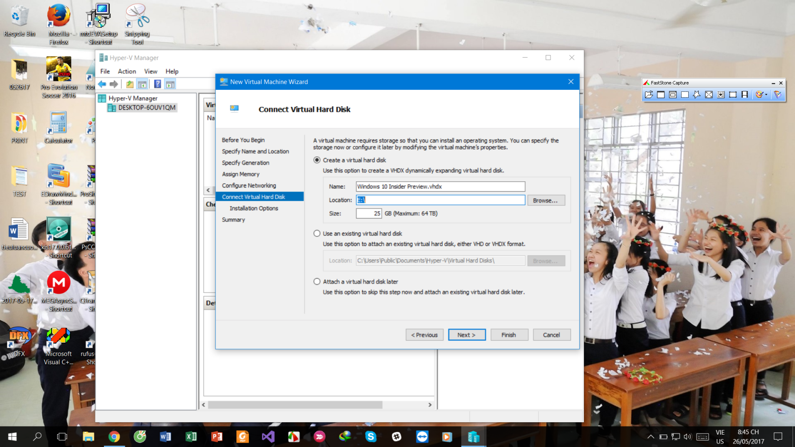Go to the Configure Networking wizard step
Viewport: 795px width, 447px height.
click(249, 185)
